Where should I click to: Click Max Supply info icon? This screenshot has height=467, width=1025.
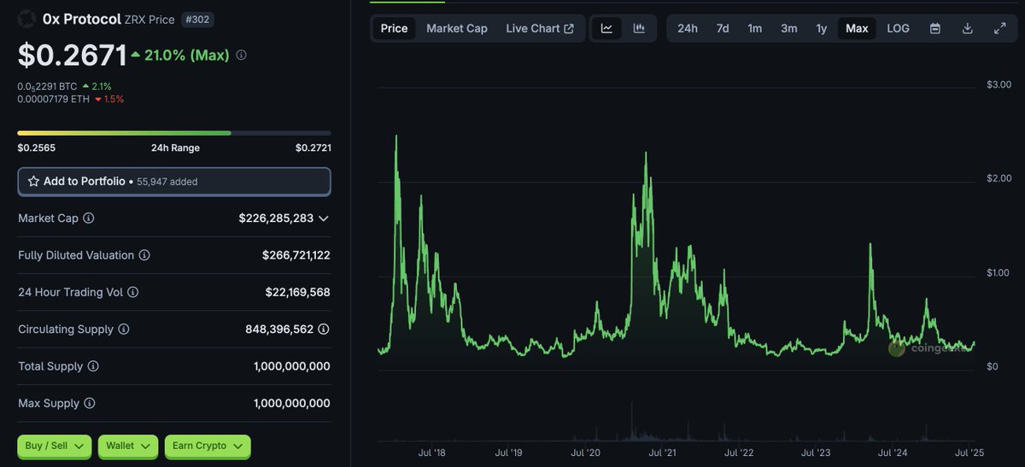coord(90,403)
